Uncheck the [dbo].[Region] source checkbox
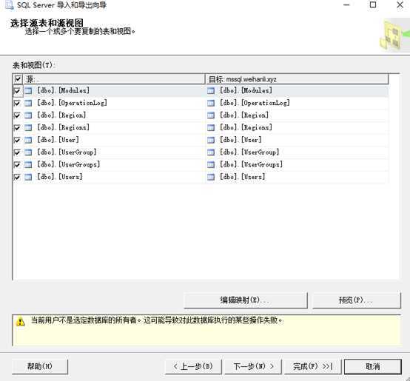Viewport: 410px width, 381px height. tap(17, 115)
